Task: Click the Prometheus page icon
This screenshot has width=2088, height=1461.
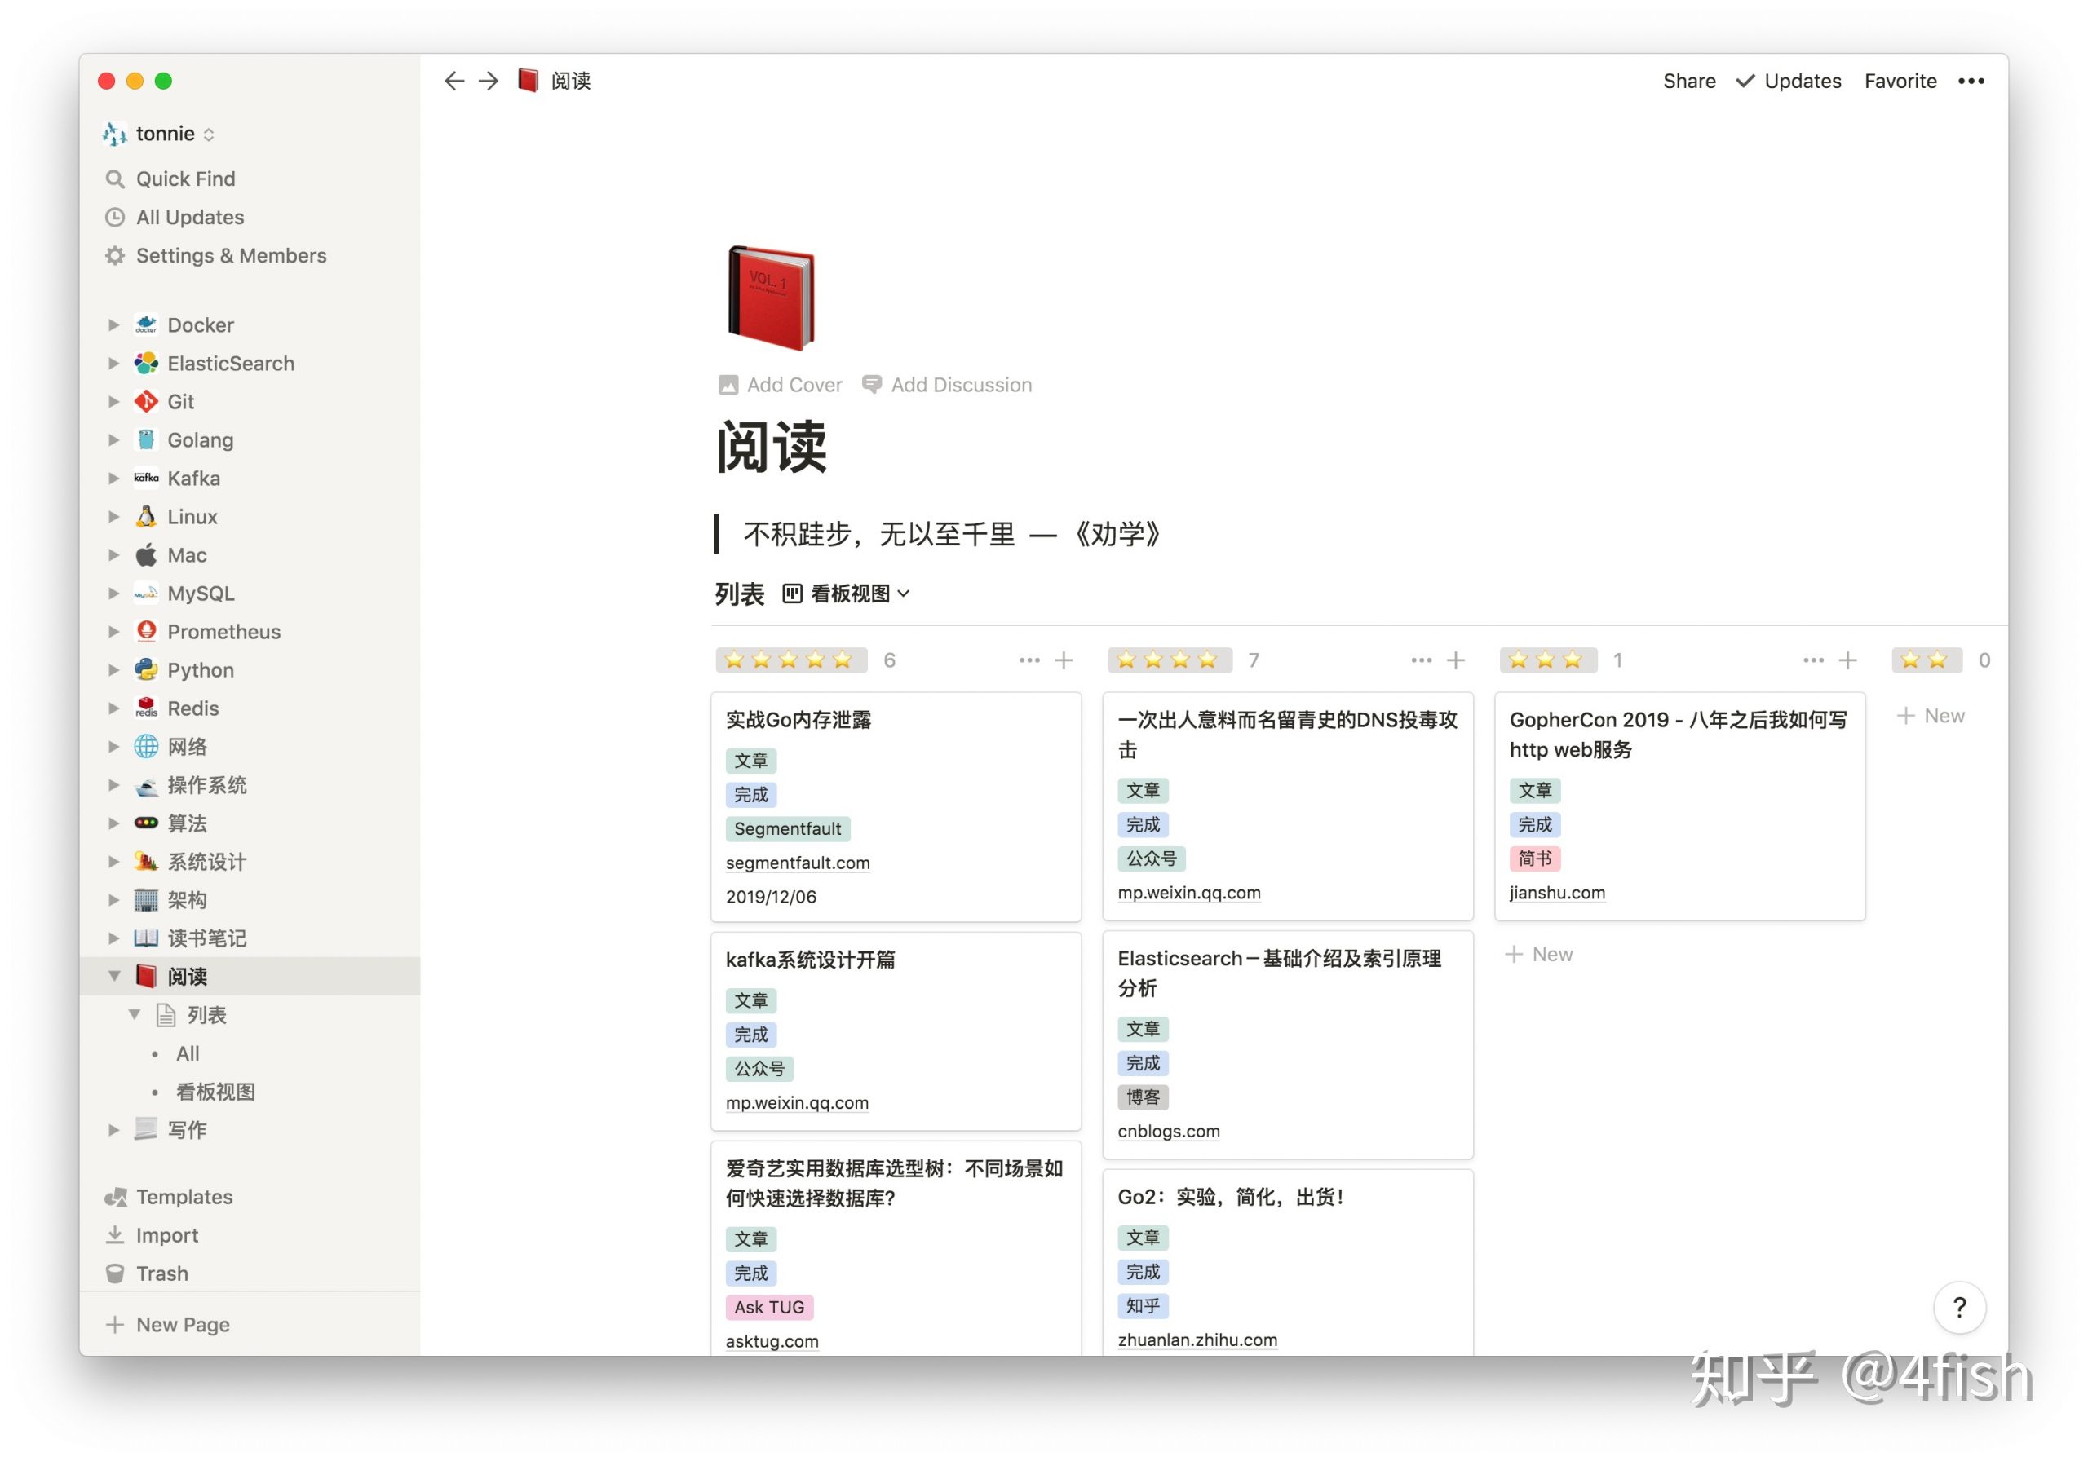Action: pos(145,631)
